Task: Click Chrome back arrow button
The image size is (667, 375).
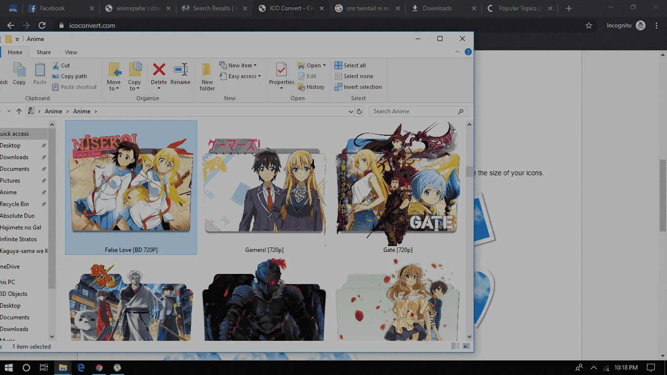Action: click(11, 25)
